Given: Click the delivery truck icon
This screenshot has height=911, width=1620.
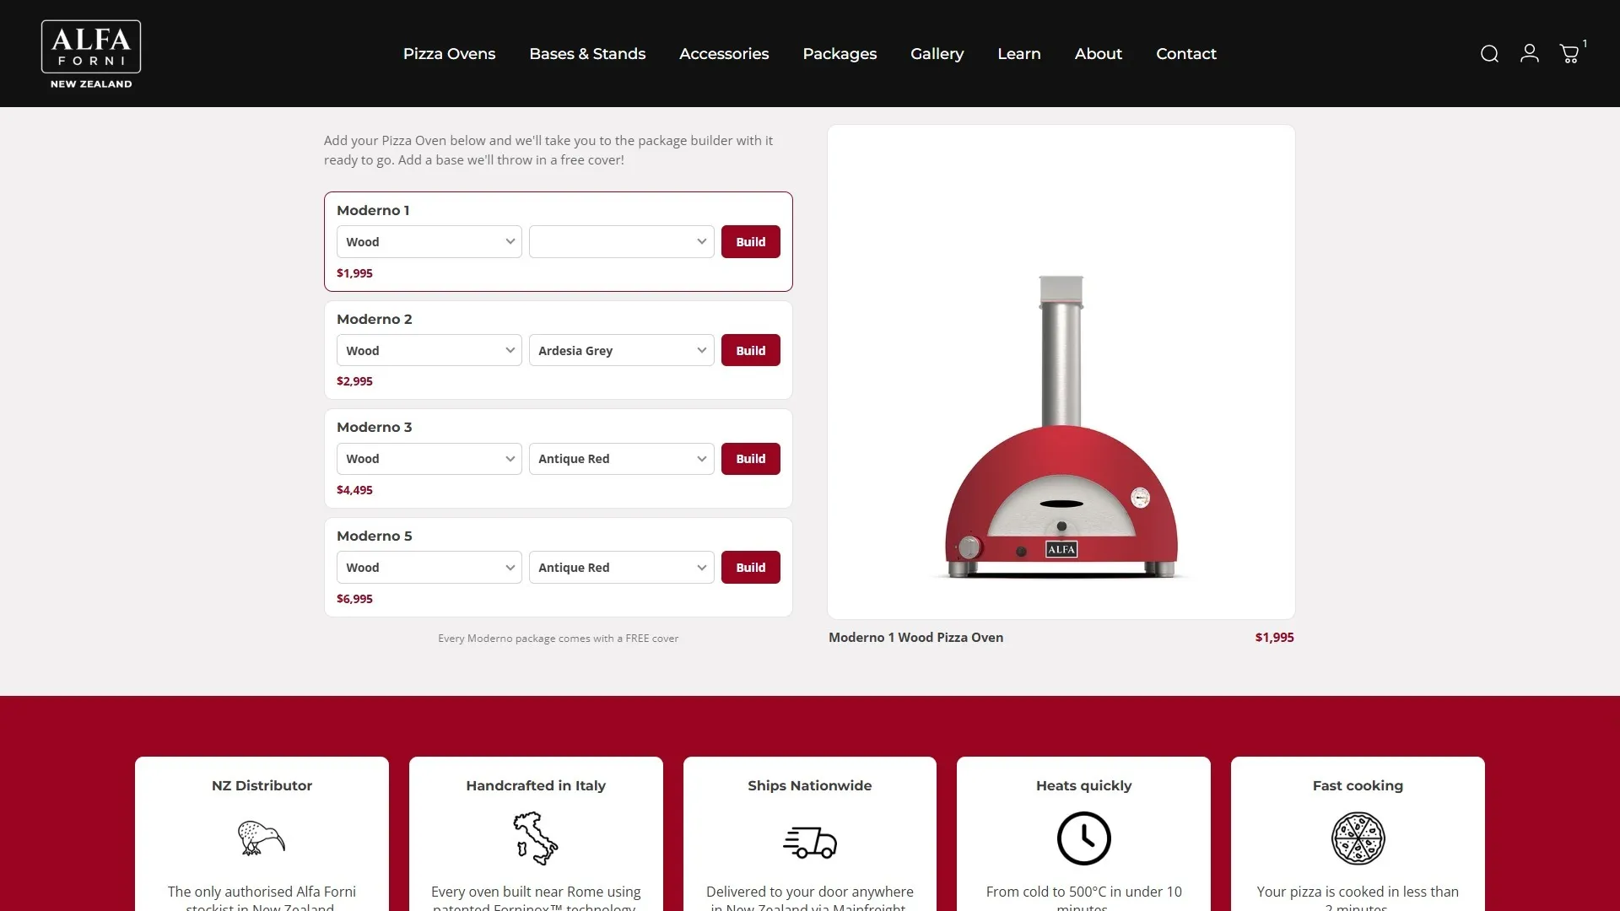Looking at the screenshot, I should (810, 842).
